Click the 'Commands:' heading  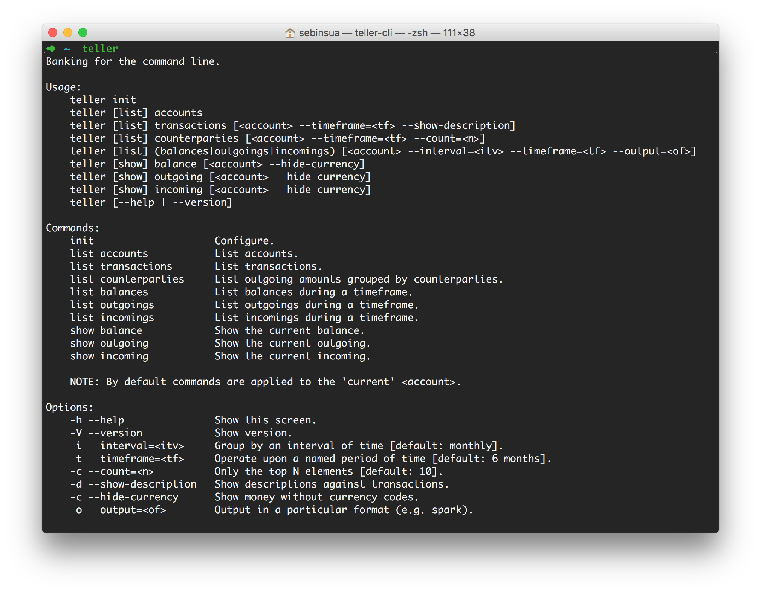click(72, 228)
